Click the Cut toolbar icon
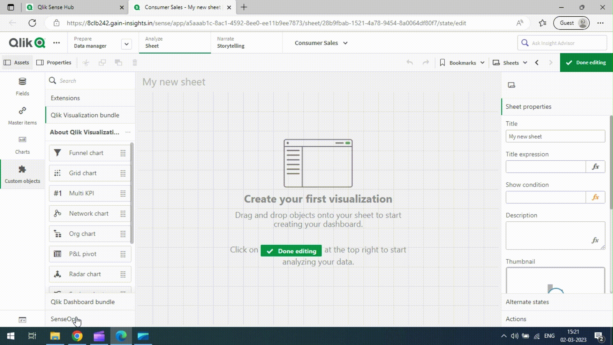This screenshot has height=345, width=613. 86,63
